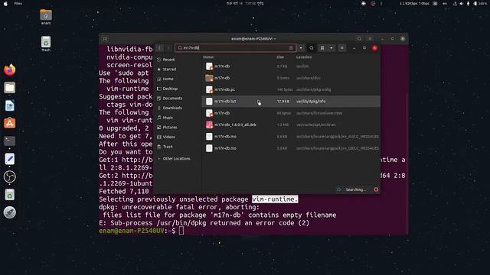This screenshot has height=275, width=490.
Task: Switch Files to grid view
Action: pyautogui.click(x=322, y=47)
